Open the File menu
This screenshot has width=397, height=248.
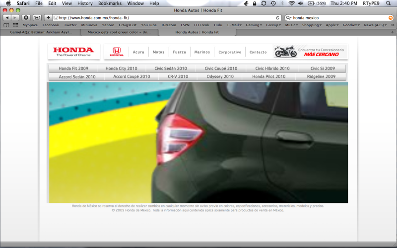[39, 3]
